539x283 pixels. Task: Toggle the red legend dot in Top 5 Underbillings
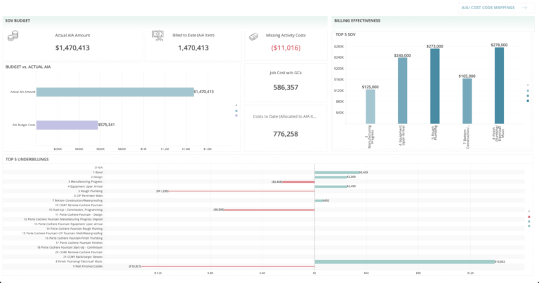point(528,217)
